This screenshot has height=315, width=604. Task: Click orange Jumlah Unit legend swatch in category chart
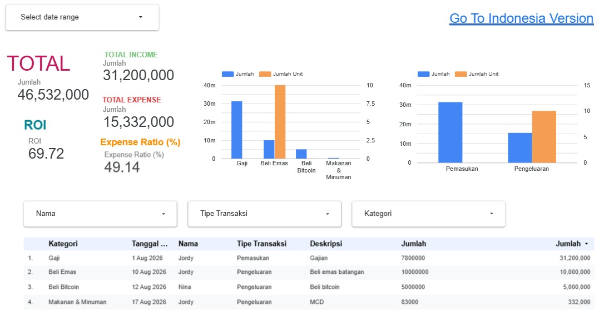click(265, 74)
